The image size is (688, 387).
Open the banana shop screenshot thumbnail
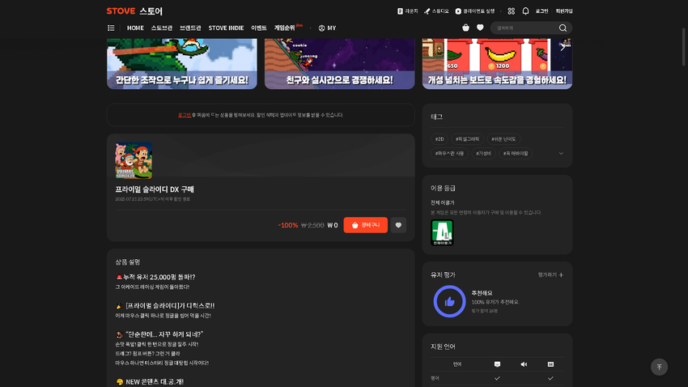coord(497,64)
